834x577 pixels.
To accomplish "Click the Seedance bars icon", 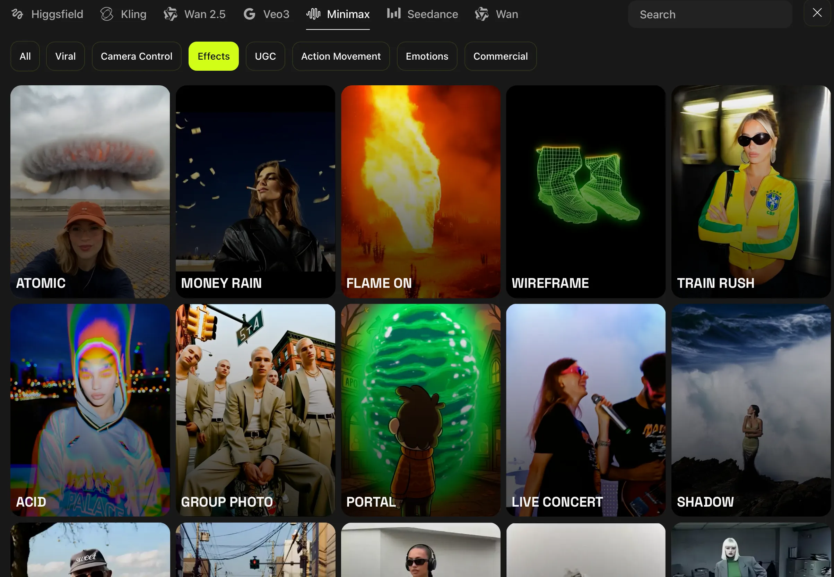I will 393,14.
